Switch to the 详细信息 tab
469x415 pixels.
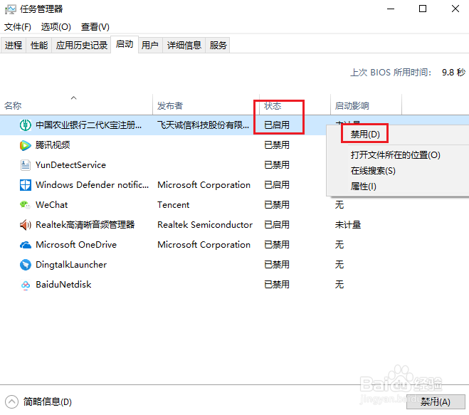[x=184, y=45]
